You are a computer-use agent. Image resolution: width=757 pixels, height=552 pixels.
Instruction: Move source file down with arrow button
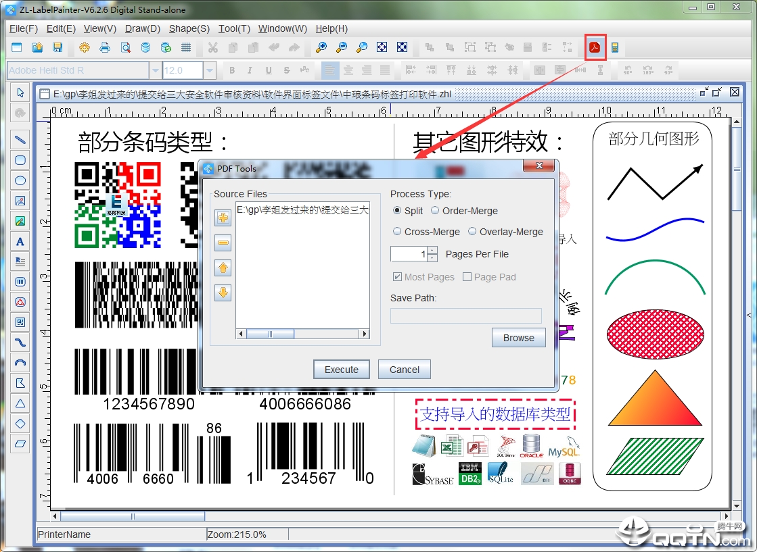click(x=223, y=293)
